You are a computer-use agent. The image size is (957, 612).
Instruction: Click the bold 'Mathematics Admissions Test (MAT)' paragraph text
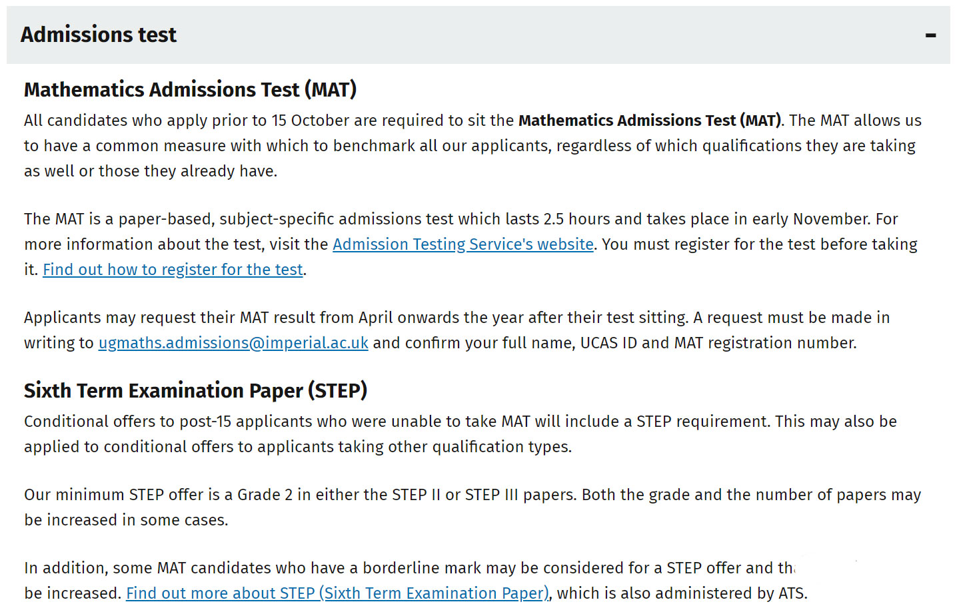click(650, 121)
